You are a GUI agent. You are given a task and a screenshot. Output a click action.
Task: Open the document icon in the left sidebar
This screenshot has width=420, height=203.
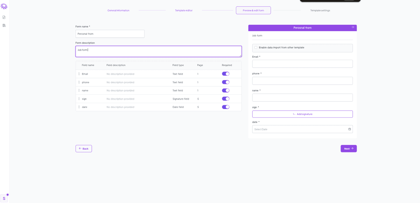tap(4, 17)
